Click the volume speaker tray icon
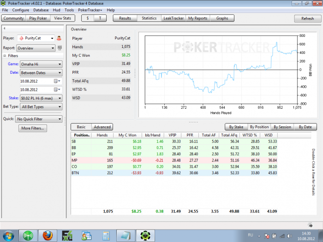This screenshot has height=242, width=323. click(x=289, y=236)
